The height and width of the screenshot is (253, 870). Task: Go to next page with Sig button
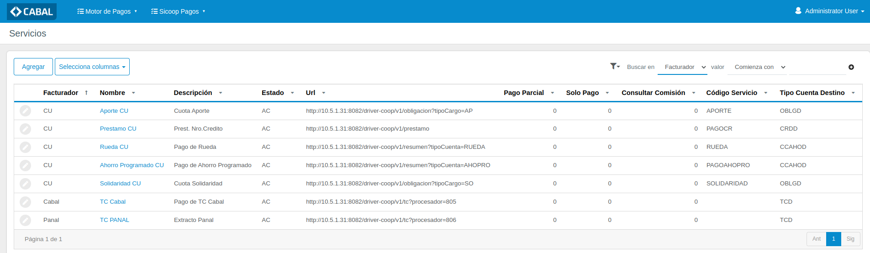pos(850,239)
